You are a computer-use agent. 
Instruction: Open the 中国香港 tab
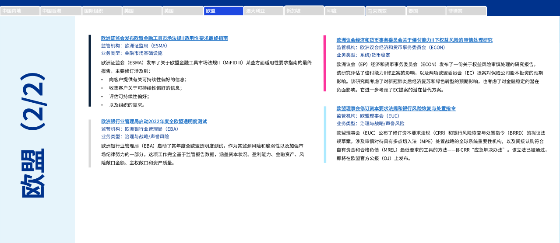click(x=61, y=11)
